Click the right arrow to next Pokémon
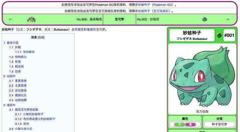This screenshot has height=132, width=240. tap(228, 19)
